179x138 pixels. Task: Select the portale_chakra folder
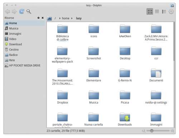tap(62, 120)
